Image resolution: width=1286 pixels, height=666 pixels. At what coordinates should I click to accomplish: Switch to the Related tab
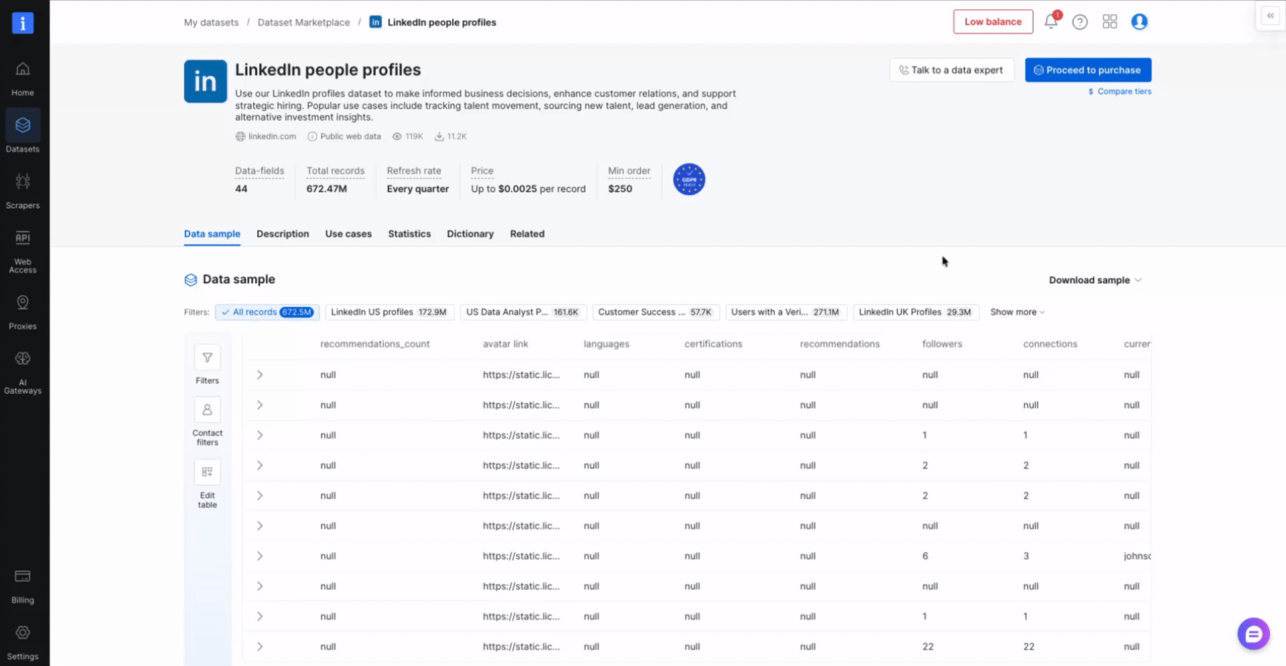point(527,234)
